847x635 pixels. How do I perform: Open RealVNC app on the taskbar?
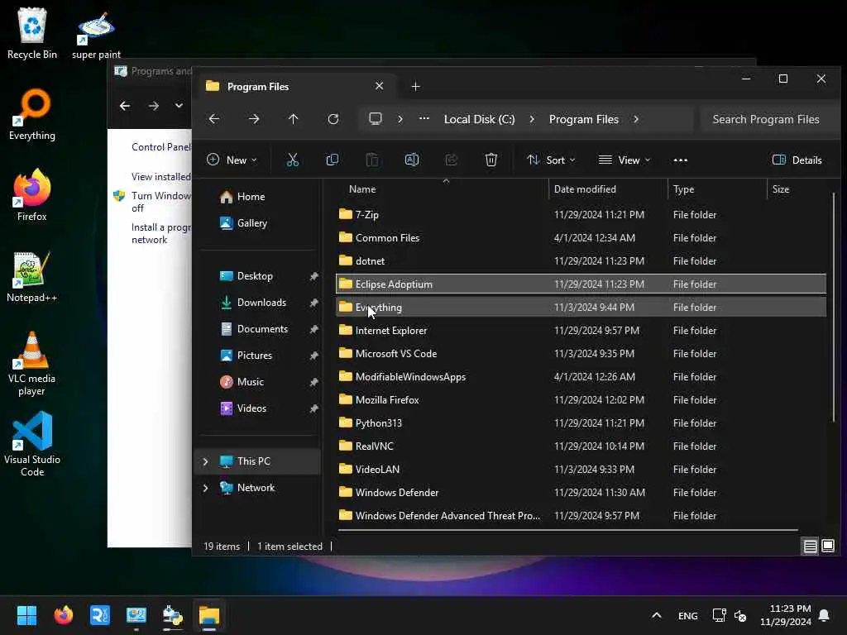point(100,615)
